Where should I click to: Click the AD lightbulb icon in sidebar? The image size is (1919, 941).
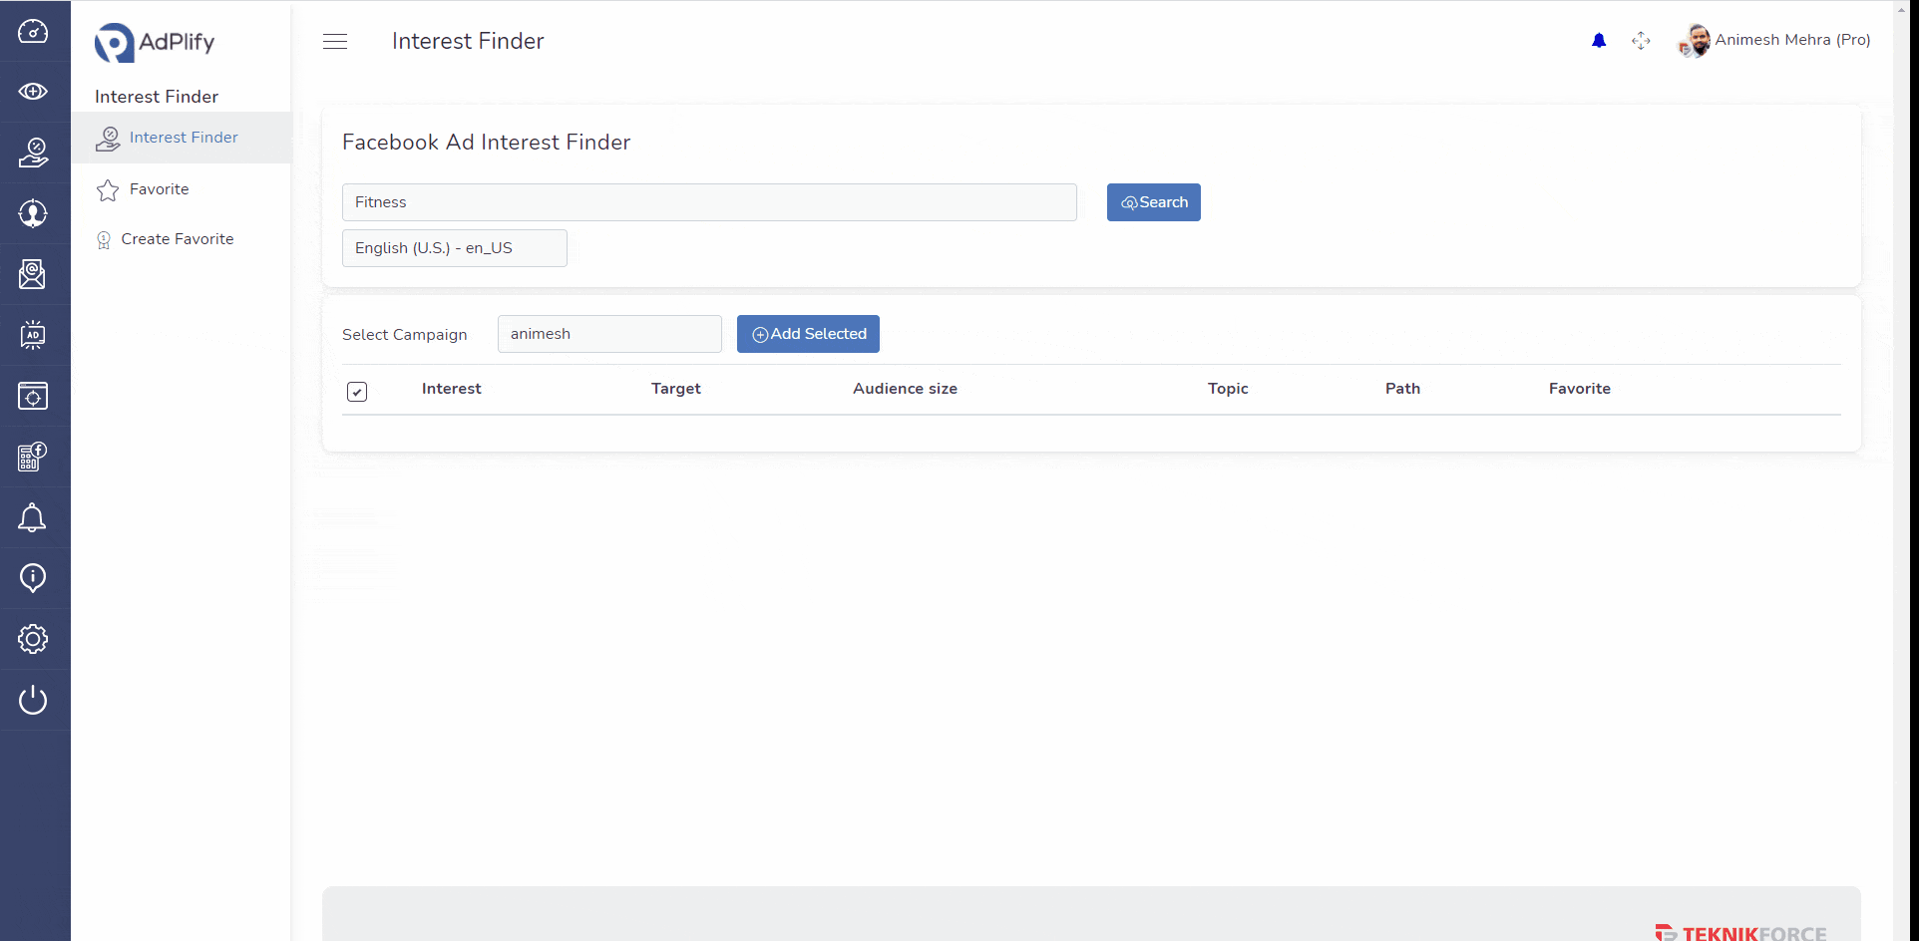pyautogui.click(x=33, y=335)
